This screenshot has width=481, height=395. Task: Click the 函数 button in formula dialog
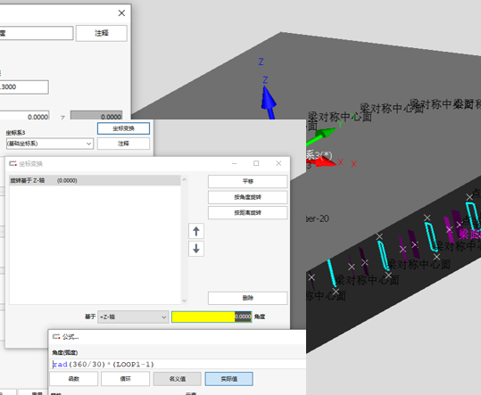[74, 379]
